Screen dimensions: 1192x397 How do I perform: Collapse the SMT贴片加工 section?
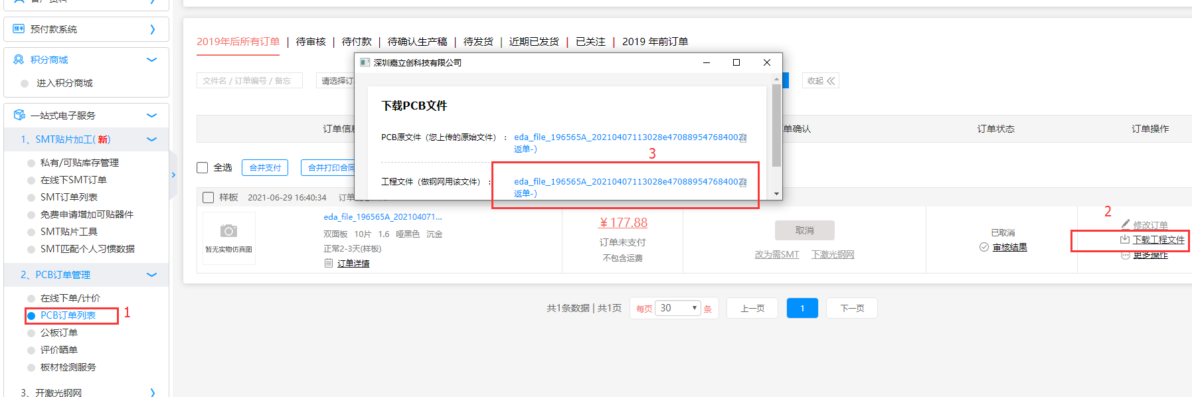click(151, 139)
